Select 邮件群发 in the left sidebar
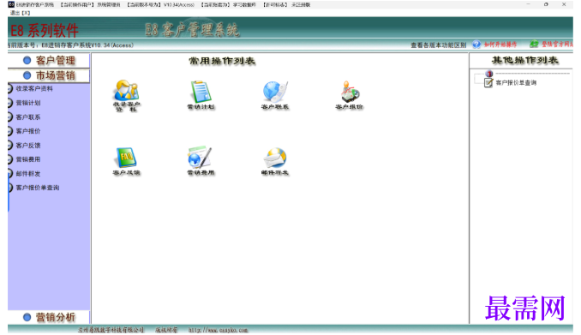Screen dimensions: 581x335 click(28, 173)
